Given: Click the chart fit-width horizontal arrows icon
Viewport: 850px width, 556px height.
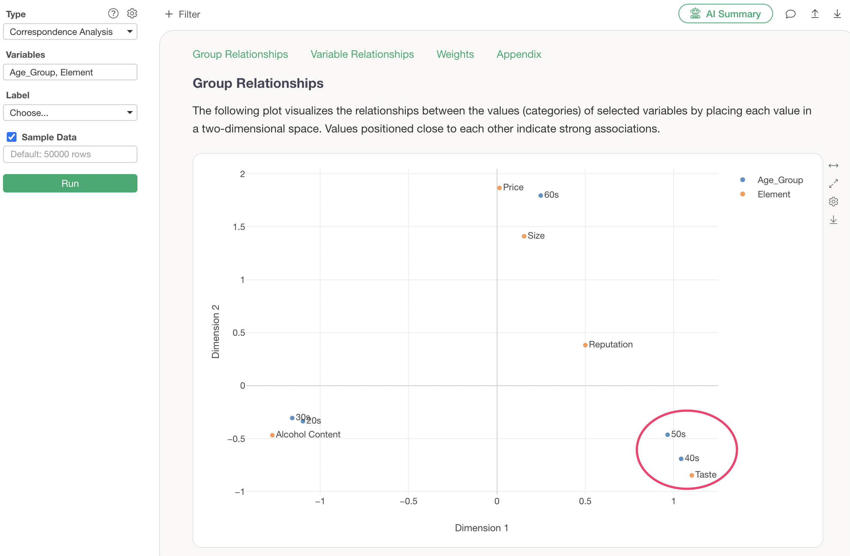Looking at the screenshot, I should (x=833, y=165).
